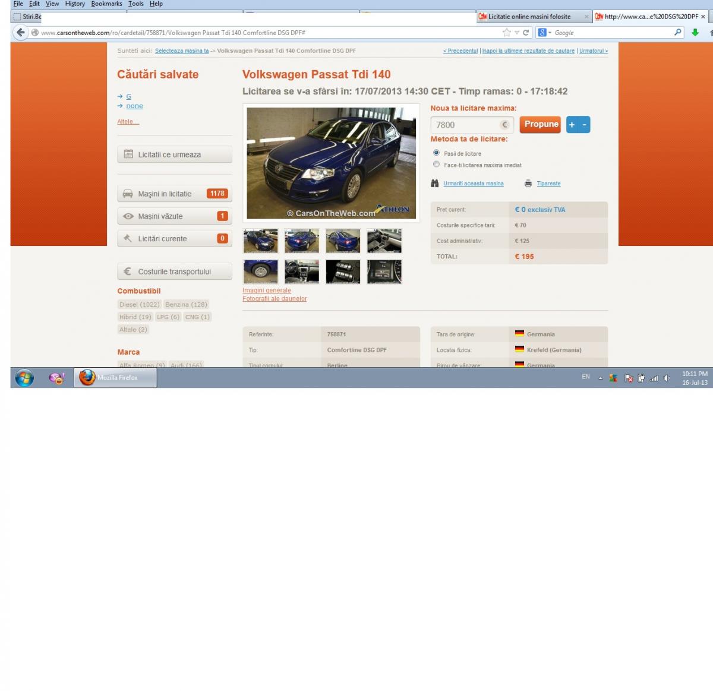Viewport: 713px width, 691px height.
Task: Open the instrument cluster thumbnail
Action: point(384,272)
